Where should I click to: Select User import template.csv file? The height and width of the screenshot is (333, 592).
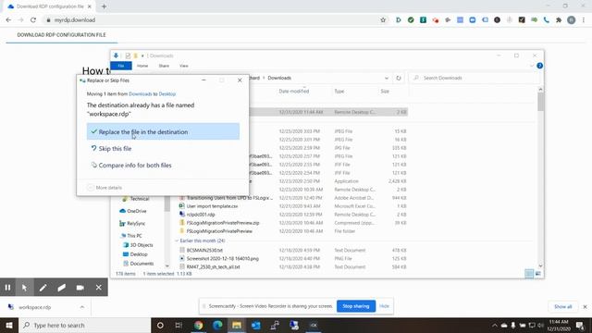pos(212,206)
